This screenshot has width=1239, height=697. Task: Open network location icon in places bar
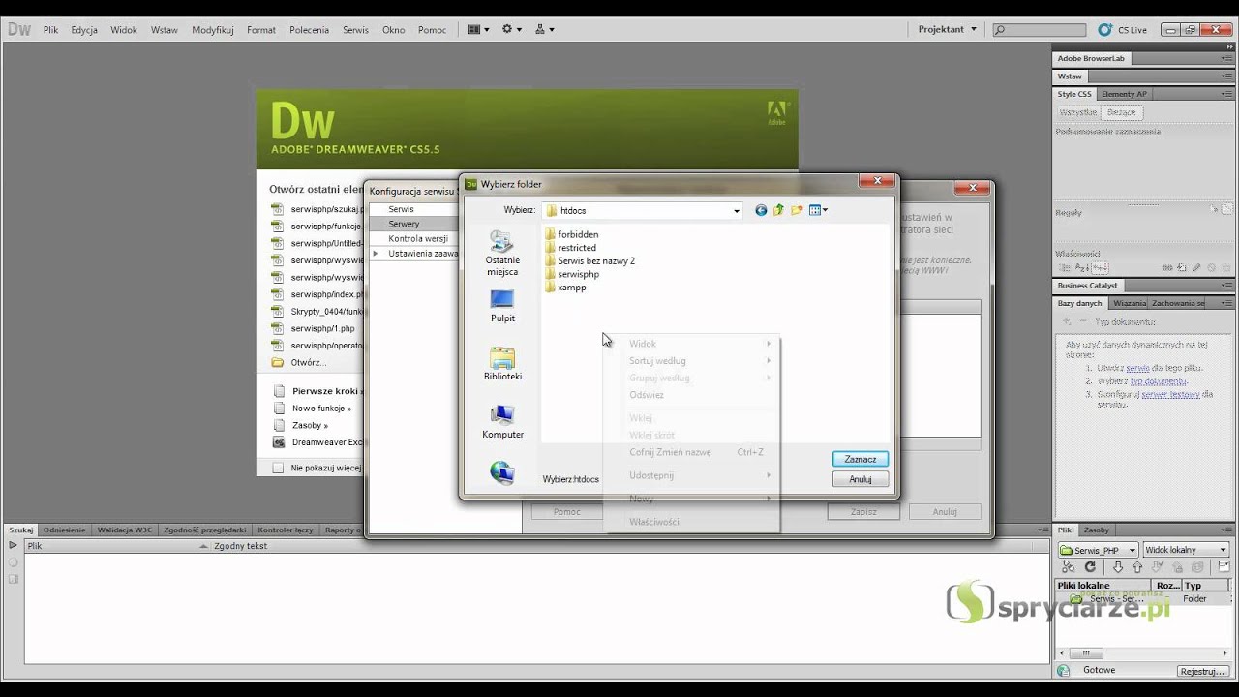[502, 472]
